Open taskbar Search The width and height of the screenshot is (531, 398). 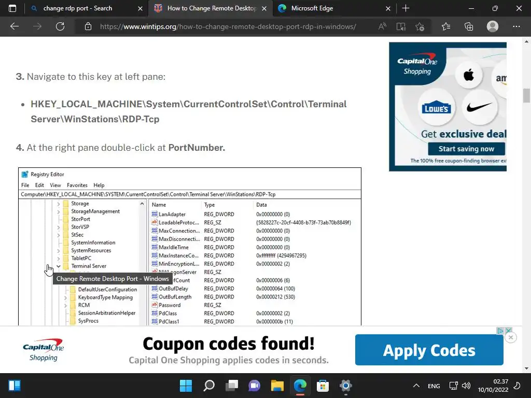click(x=209, y=386)
